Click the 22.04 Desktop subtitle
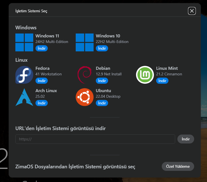This screenshot has height=182, width=207. click(108, 96)
